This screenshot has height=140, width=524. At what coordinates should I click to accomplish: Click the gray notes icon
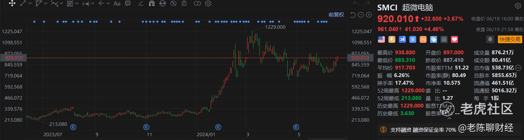coord(444,39)
